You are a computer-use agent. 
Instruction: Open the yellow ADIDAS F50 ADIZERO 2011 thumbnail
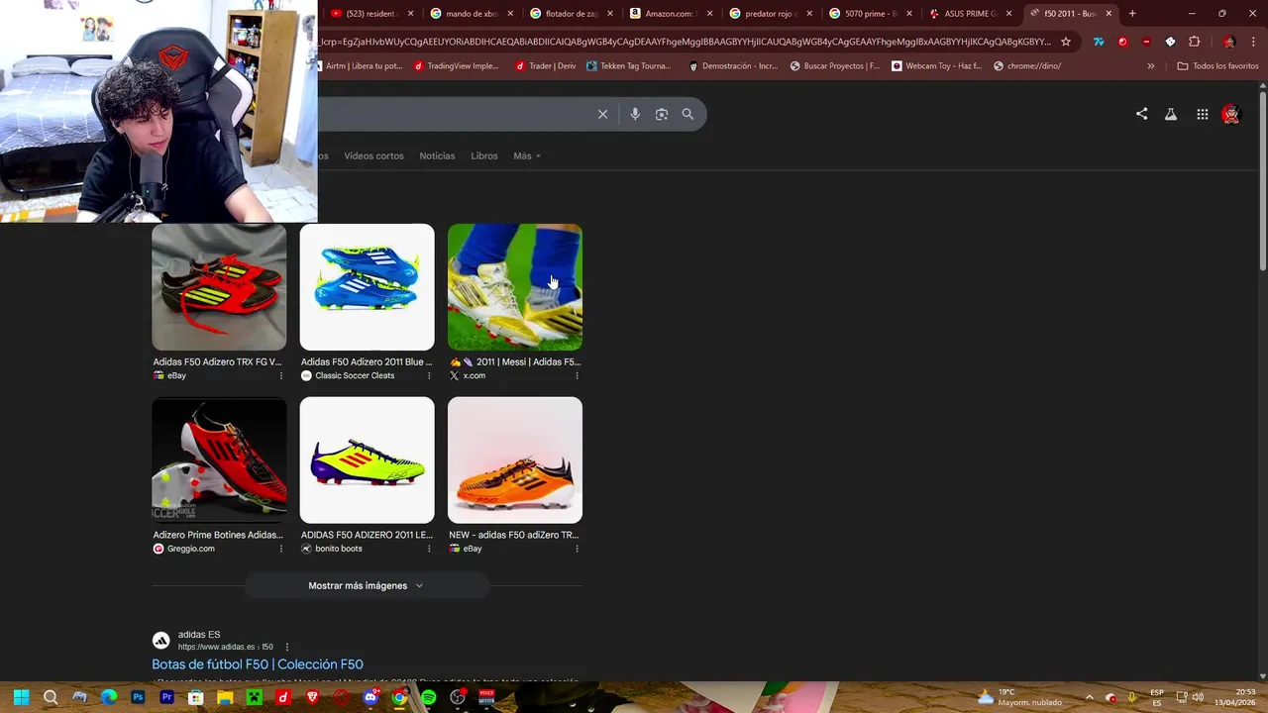tap(367, 460)
